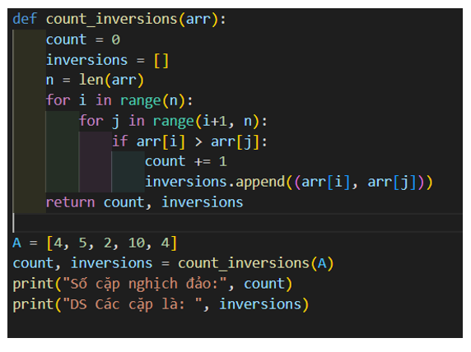The width and height of the screenshot is (471, 352).
Task: Click range(i+1, n) in the inner loop
Action: [x=206, y=122]
